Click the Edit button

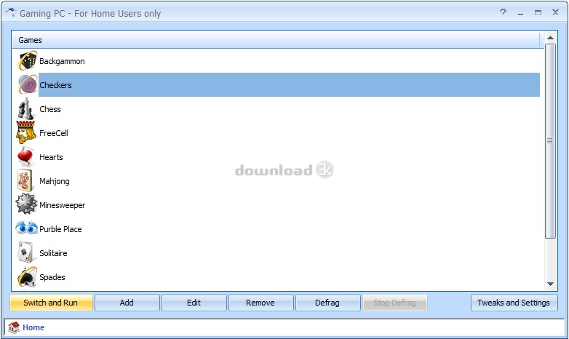194,303
